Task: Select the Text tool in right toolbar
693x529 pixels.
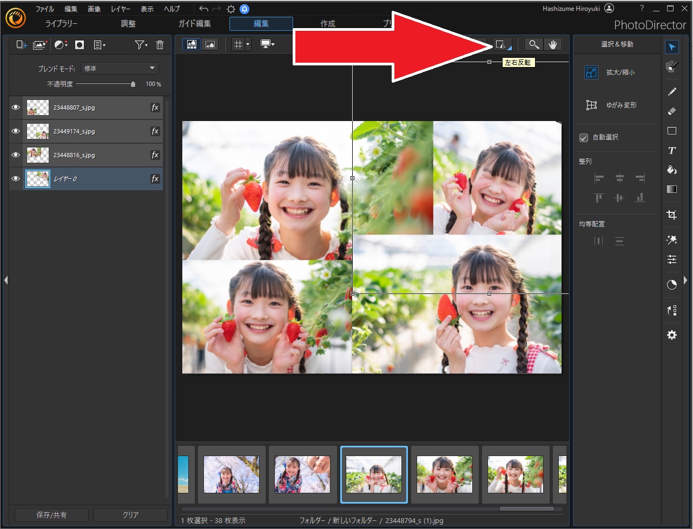Action: (x=671, y=151)
